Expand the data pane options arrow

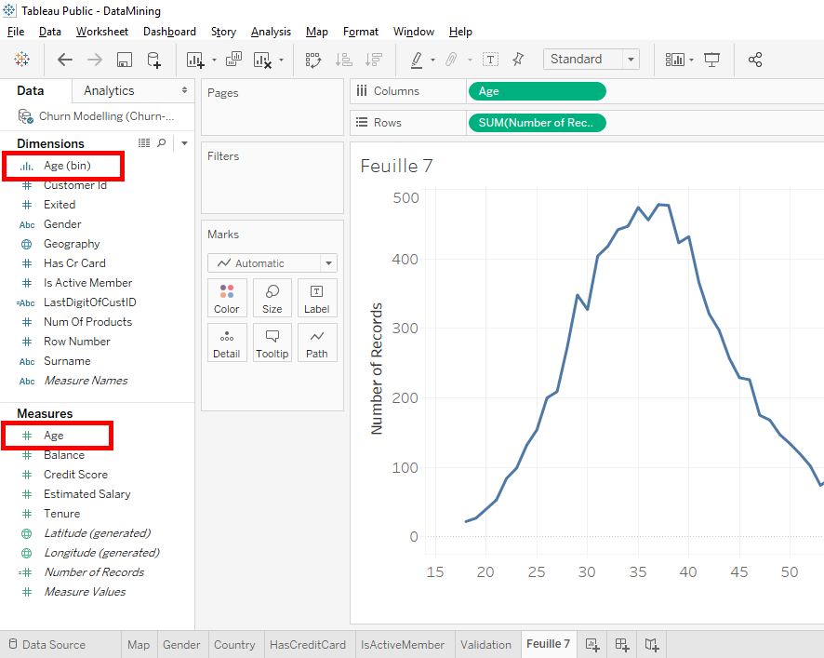(183, 142)
